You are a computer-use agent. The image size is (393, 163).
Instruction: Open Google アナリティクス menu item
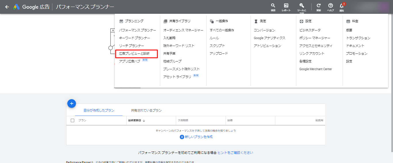(270, 38)
